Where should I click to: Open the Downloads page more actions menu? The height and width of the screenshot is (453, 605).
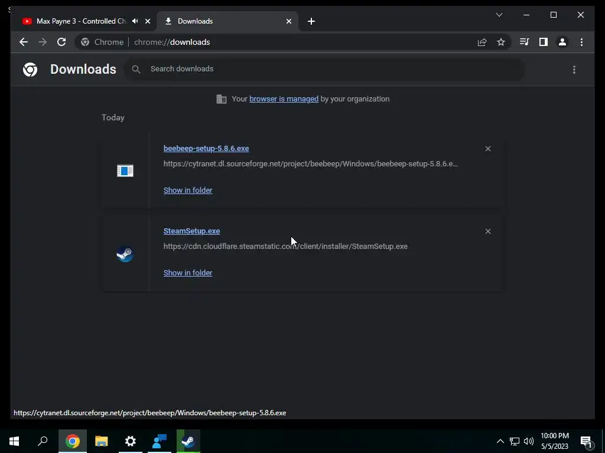point(574,70)
